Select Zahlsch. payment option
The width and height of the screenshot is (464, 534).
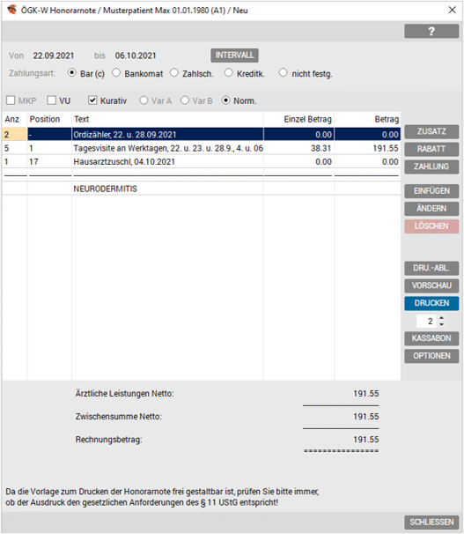pyautogui.click(x=174, y=73)
